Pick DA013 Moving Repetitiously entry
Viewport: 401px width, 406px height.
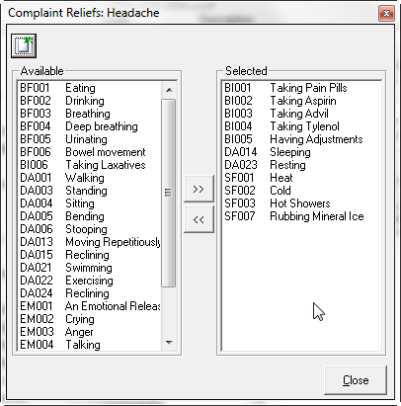click(x=89, y=242)
